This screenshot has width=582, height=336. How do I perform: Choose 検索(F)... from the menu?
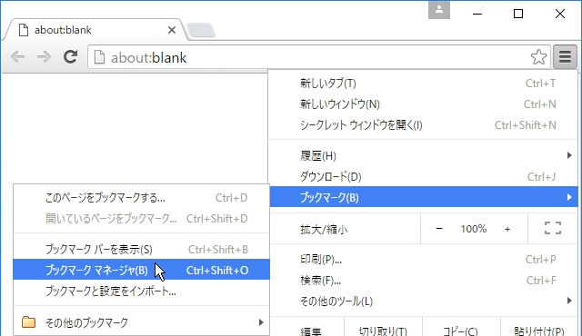click(424, 281)
